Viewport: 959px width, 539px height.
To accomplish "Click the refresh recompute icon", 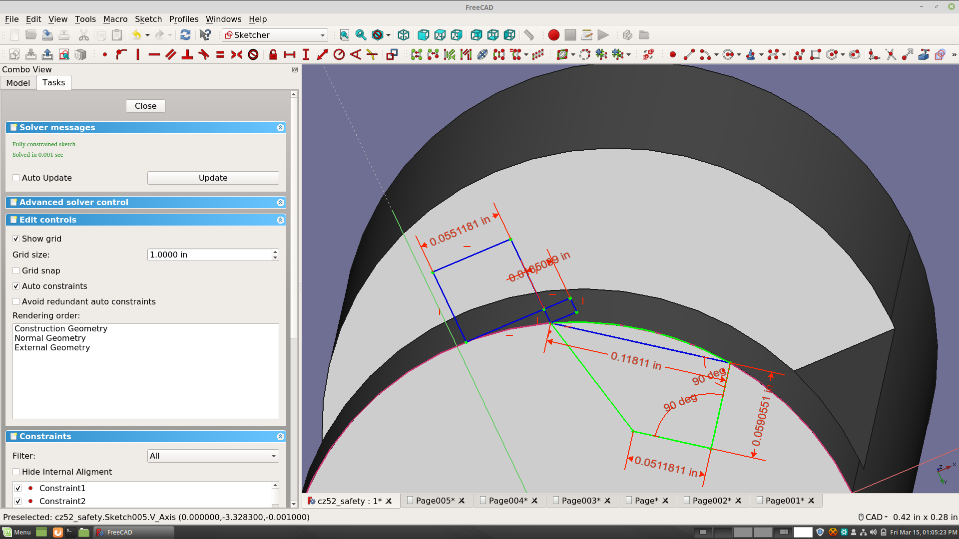I will click(185, 35).
